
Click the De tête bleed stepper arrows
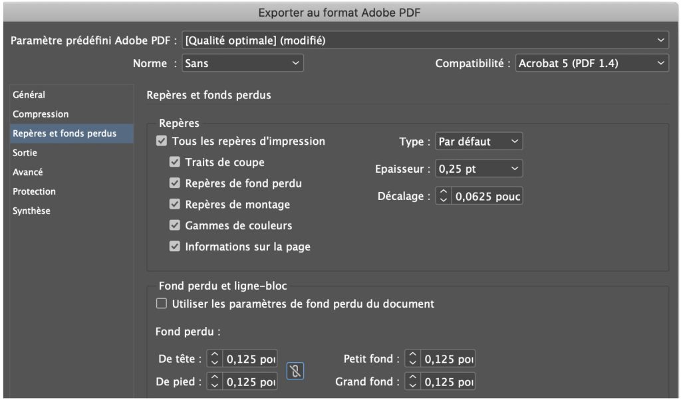[x=214, y=359]
